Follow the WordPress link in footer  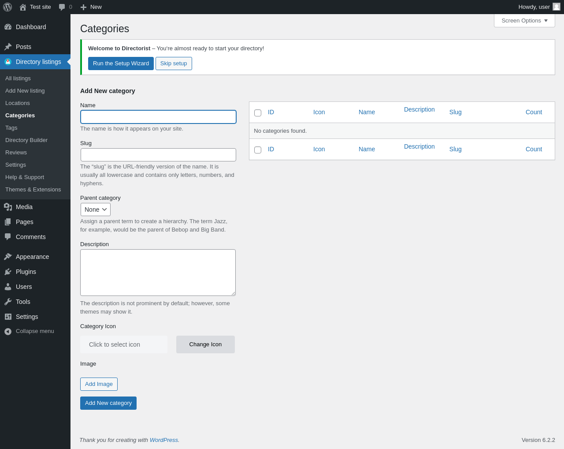164,440
